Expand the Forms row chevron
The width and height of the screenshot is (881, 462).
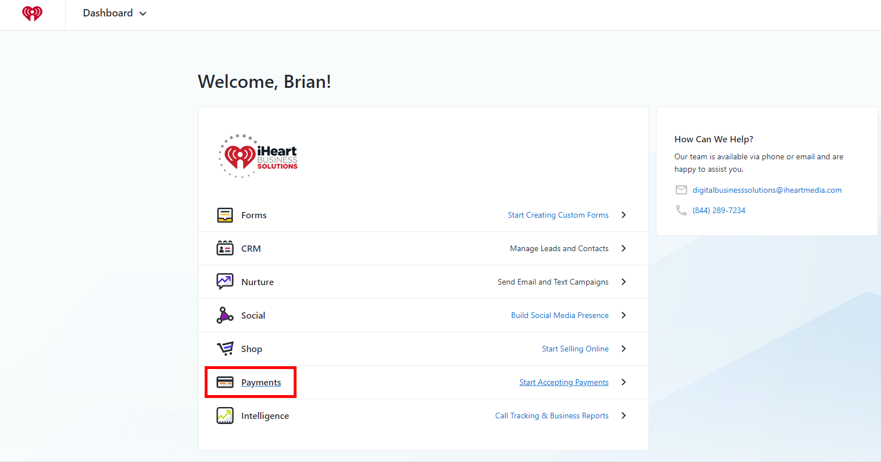tap(624, 215)
